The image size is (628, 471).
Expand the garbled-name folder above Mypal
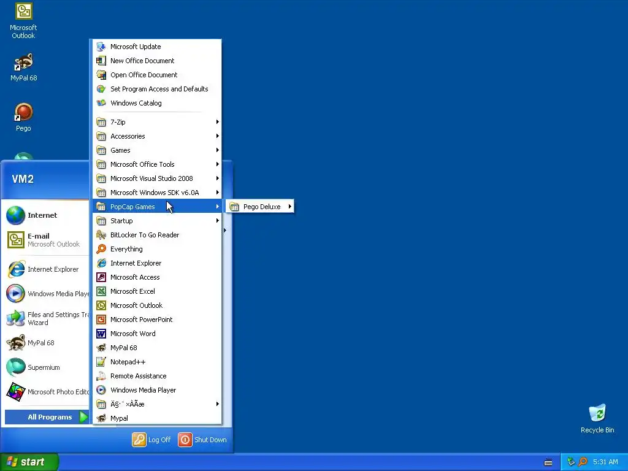click(157, 404)
